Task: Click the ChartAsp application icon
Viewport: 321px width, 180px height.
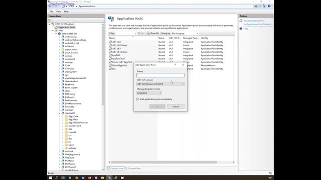Action: click(63, 68)
